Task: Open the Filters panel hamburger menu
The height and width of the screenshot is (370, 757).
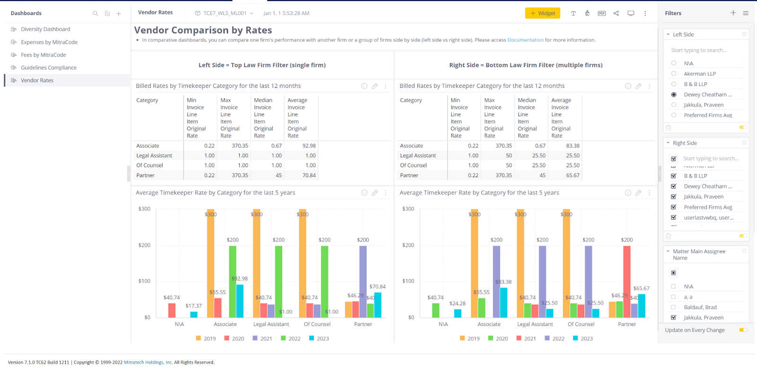Action: [746, 13]
